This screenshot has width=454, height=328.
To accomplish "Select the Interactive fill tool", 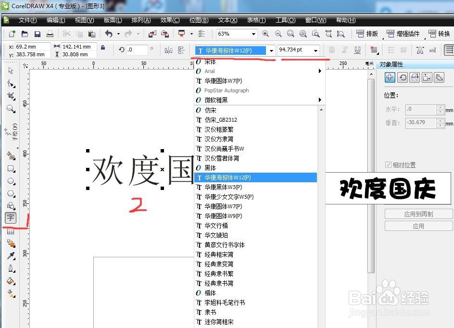I will coord(11,293).
